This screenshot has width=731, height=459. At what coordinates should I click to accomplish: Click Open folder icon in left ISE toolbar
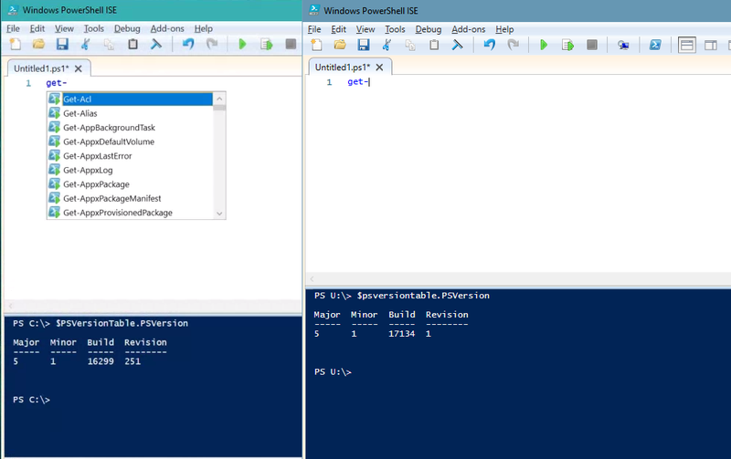(38, 44)
